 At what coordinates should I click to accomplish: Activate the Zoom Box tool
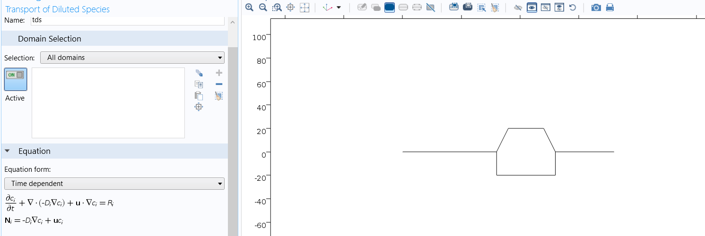(x=277, y=8)
